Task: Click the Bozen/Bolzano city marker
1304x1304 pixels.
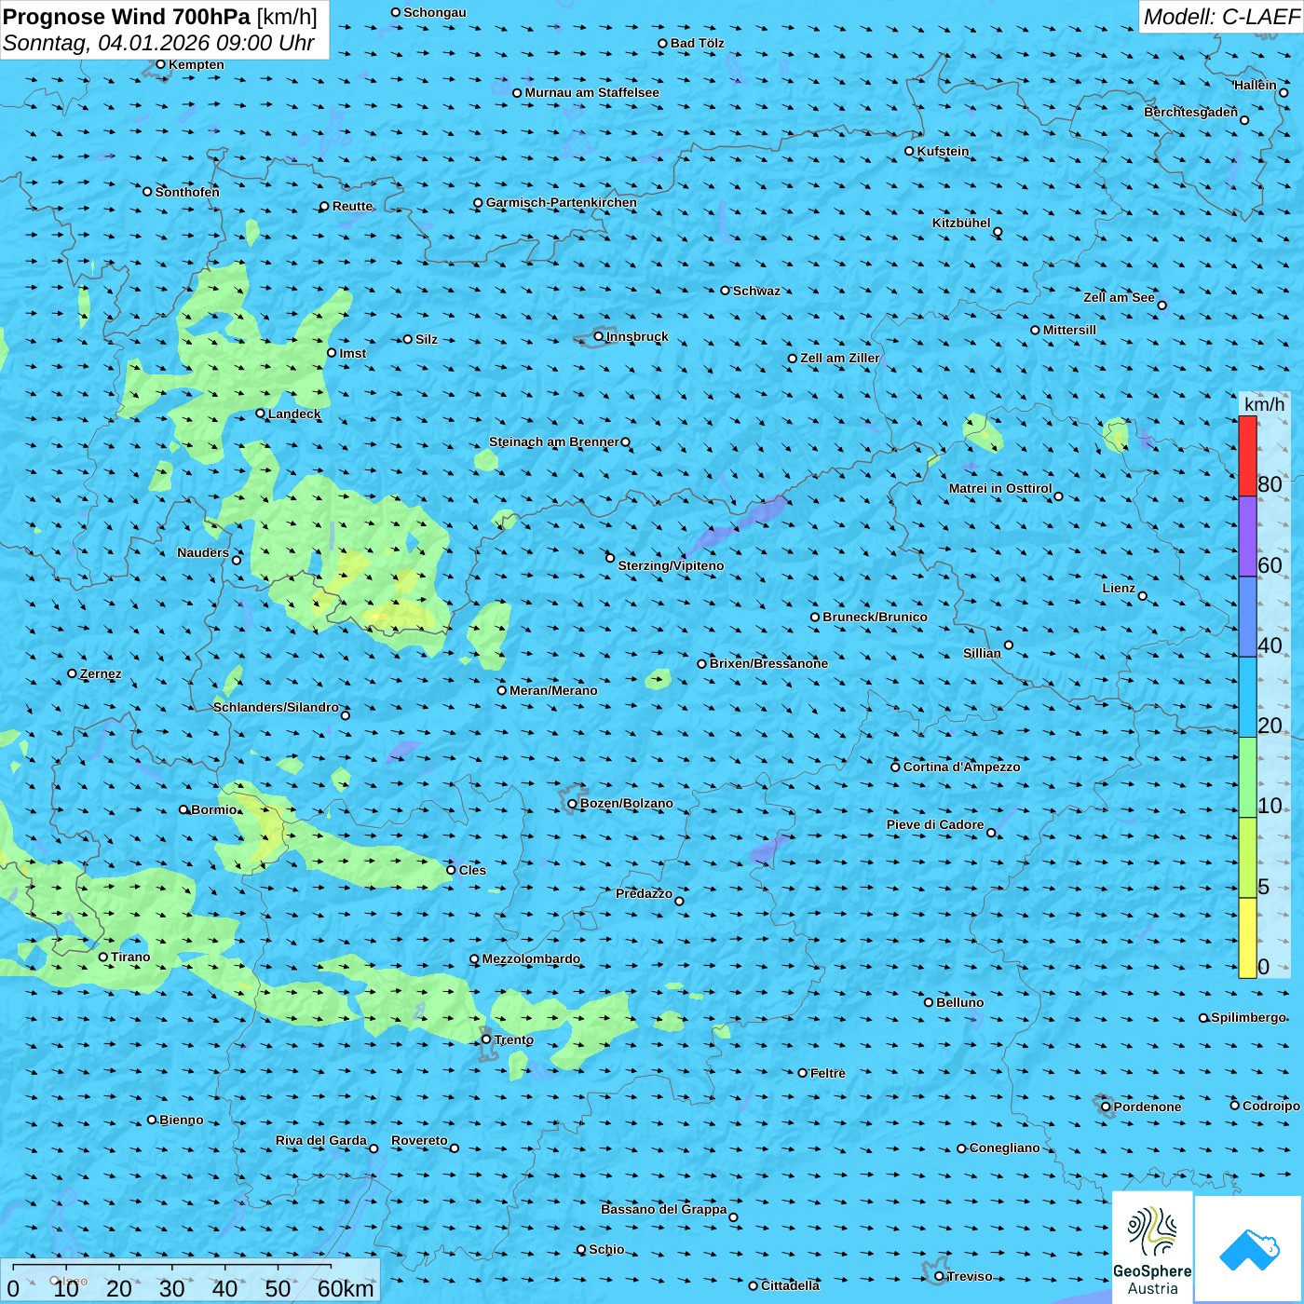Action: [573, 803]
